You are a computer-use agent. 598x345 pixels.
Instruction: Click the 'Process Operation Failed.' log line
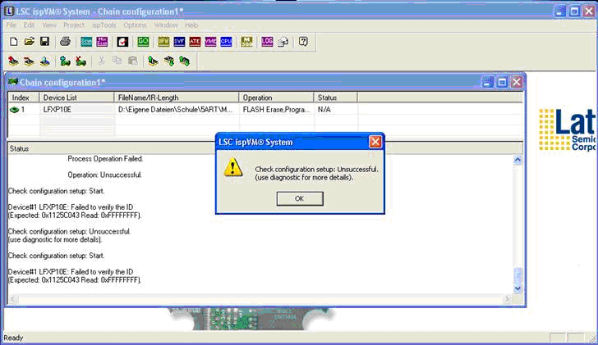[x=105, y=159]
